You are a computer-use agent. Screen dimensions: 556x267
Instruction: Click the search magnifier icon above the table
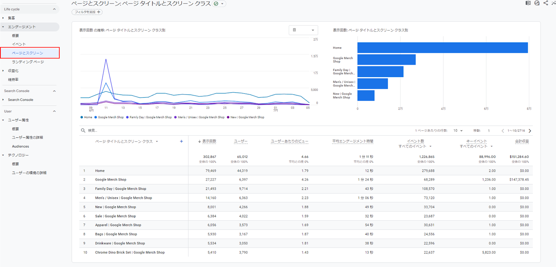(x=83, y=131)
